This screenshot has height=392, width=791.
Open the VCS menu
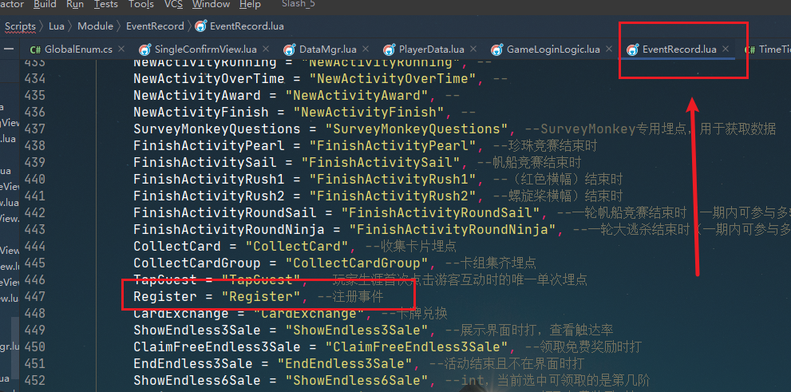pyautogui.click(x=173, y=5)
